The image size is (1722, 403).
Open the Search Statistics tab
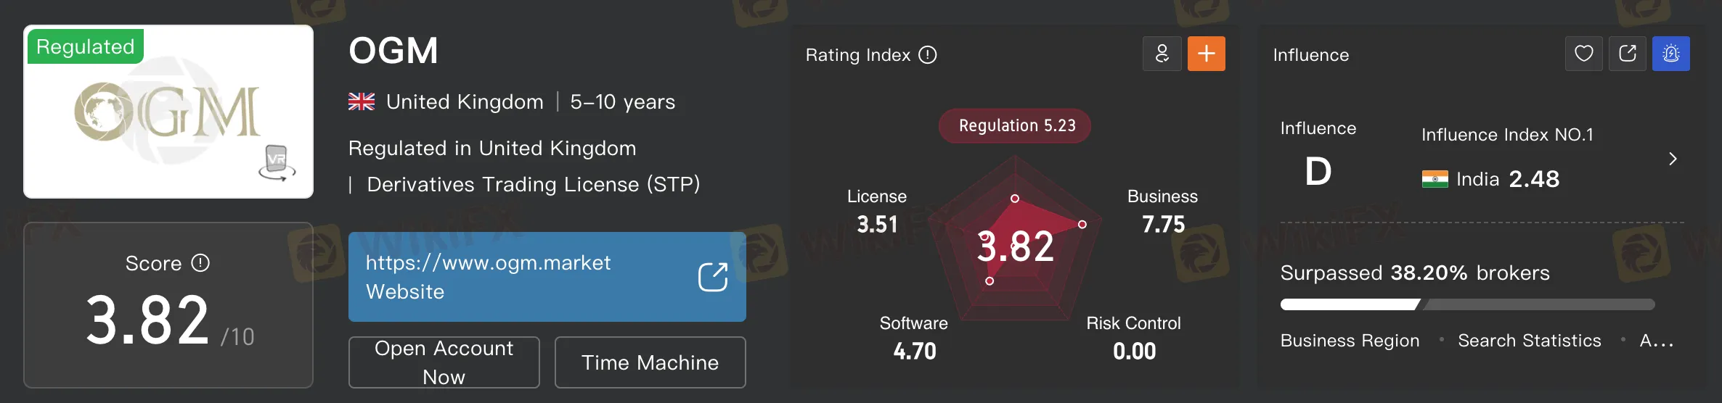point(1529,341)
